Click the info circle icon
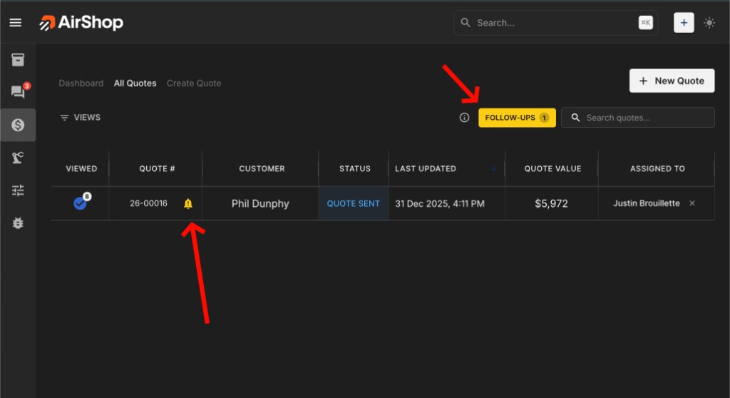 [x=464, y=118]
